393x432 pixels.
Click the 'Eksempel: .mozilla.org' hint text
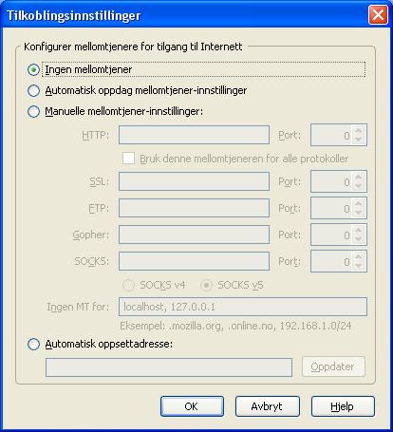coord(235,326)
